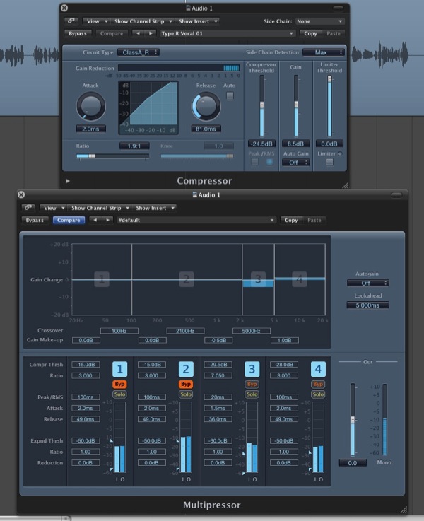Image resolution: width=424 pixels, height=521 pixels.
Task: Open the Circuit Type ClassA_R dropdown
Action: click(138, 52)
